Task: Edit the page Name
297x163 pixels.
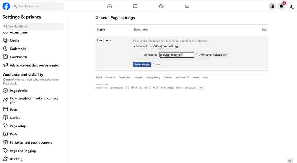Action: (264, 30)
